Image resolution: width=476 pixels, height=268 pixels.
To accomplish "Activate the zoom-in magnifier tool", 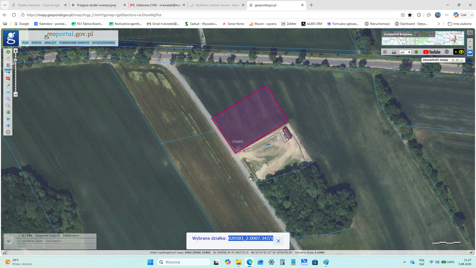I will pyautogui.click(x=8, y=99).
